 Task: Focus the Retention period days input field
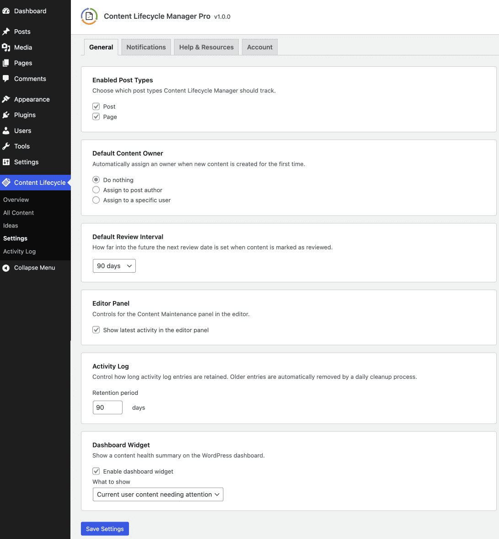tap(107, 407)
